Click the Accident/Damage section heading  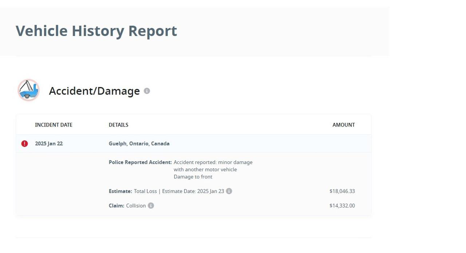pos(94,91)
